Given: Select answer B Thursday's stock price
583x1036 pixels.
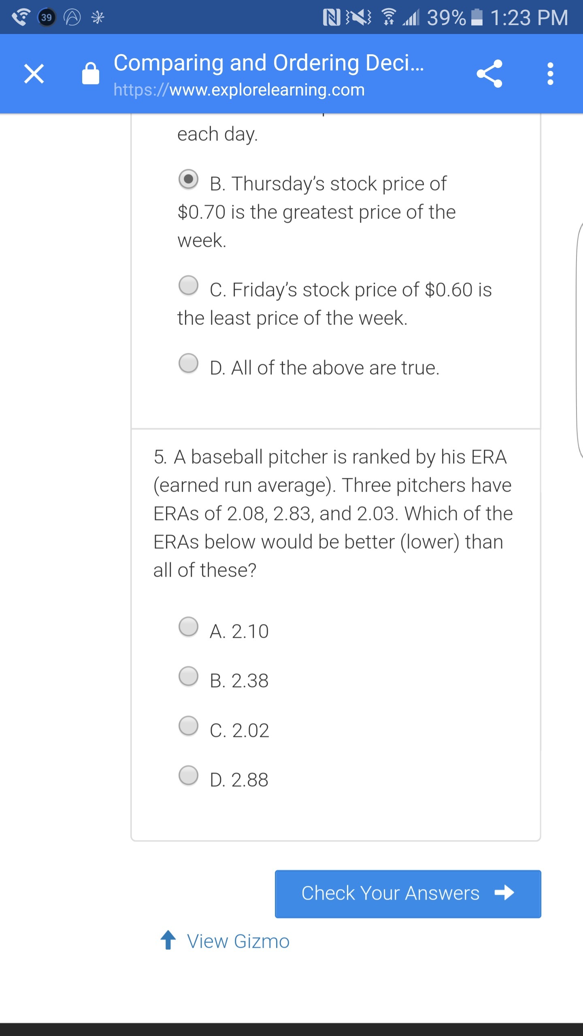Looking at the screenshot, I should [189, 179].
